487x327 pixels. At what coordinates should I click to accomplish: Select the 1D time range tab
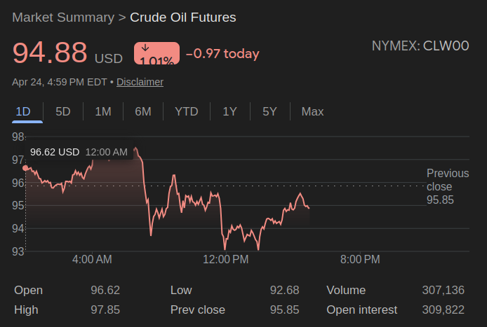click(x=23, y=111)
